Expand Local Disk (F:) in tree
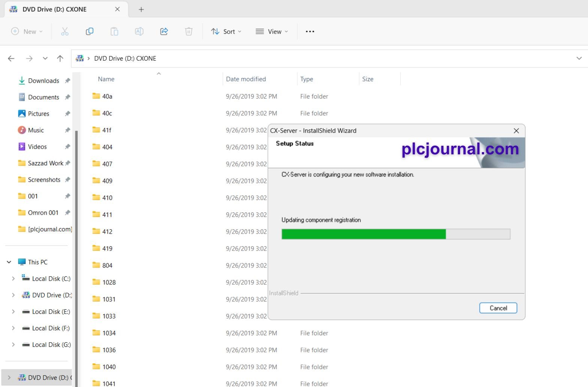Viewport: 588px width, 387px height. tap(13, 328)
